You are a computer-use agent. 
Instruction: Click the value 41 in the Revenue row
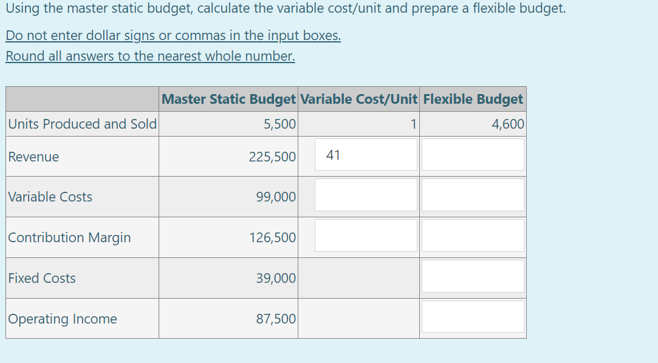point(332,154)
